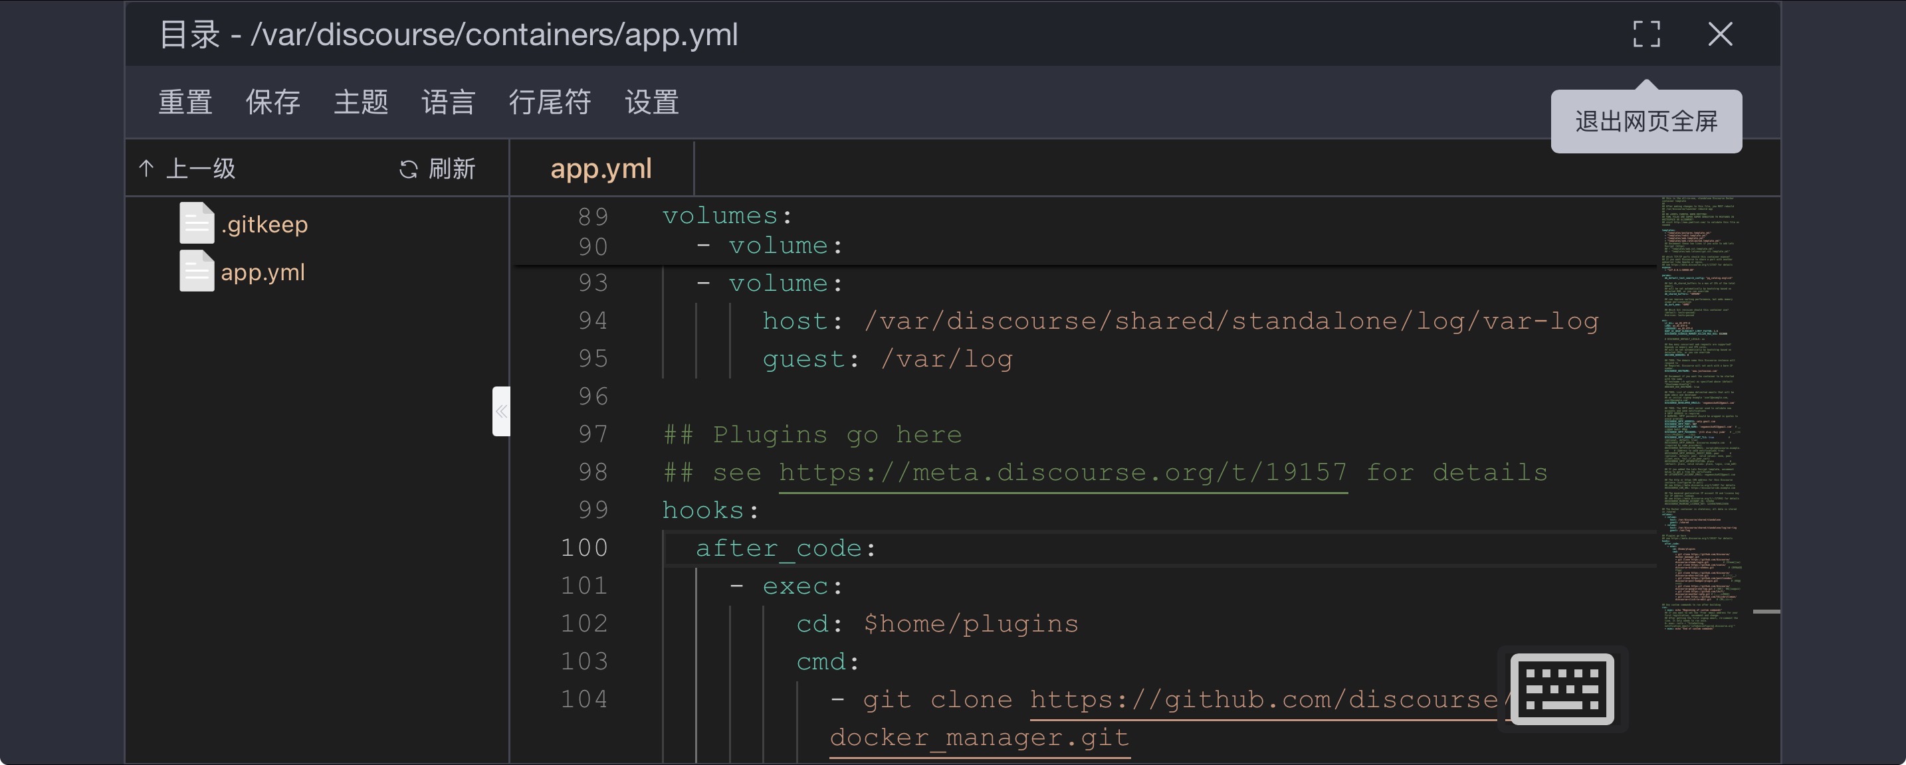Open editor 设置 settings
This screenshot has height=765, width=1906.
tap(652, 102)
